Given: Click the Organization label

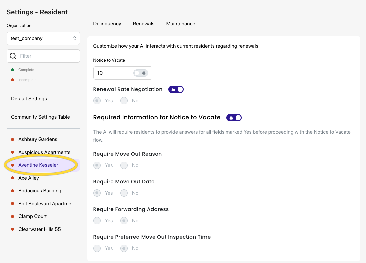Looking at the screenshot, I should [x=19, y=25].
